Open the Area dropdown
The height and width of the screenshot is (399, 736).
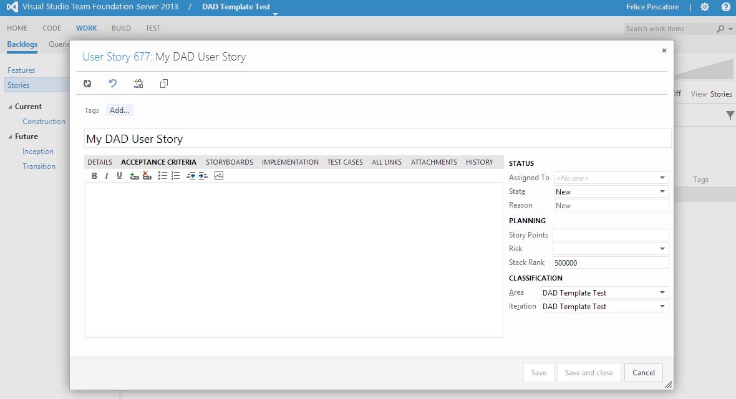coord(662,292)
